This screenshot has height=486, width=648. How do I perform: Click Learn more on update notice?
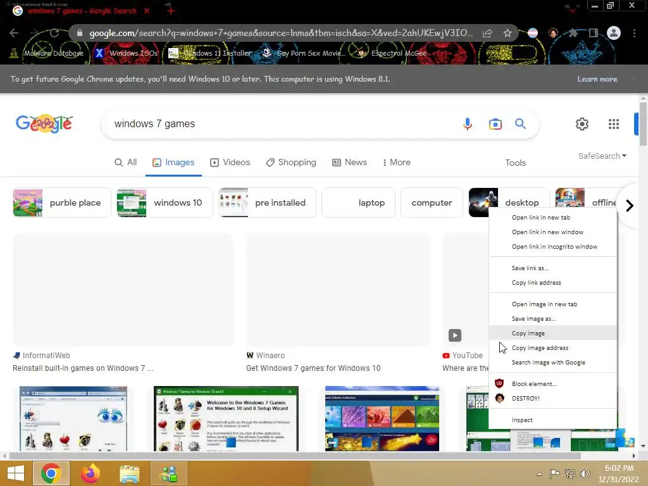click(x=597, y=79)
